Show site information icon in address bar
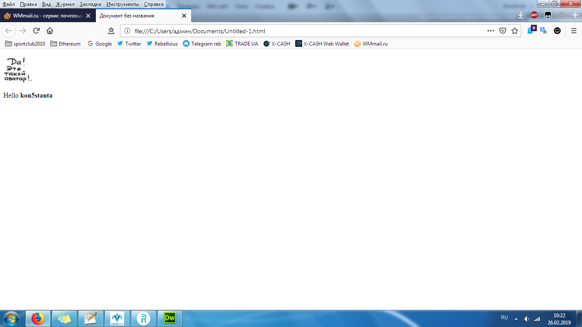 coord(127,31)
